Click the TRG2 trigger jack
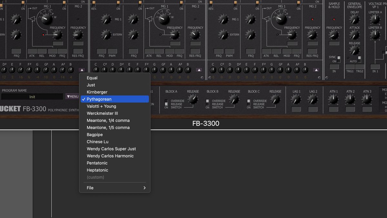 point(360,67)
